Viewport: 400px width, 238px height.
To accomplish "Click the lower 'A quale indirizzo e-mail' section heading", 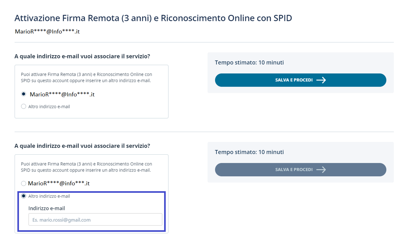I will point(82,146).
